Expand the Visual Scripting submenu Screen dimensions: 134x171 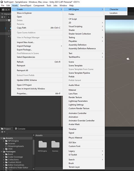tap(84, 26)
